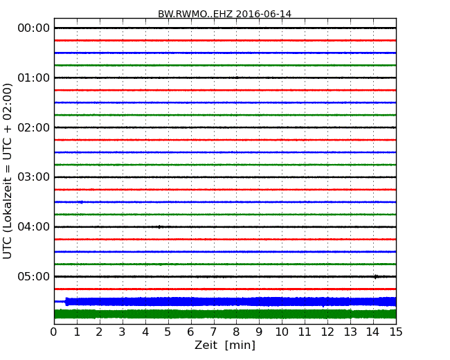
Task: Select x-axis tick label 3
Action: pos(123,332)
